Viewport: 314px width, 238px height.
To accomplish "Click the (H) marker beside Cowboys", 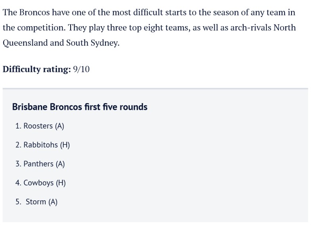I will pyautogui.click(x=61, y=183).
